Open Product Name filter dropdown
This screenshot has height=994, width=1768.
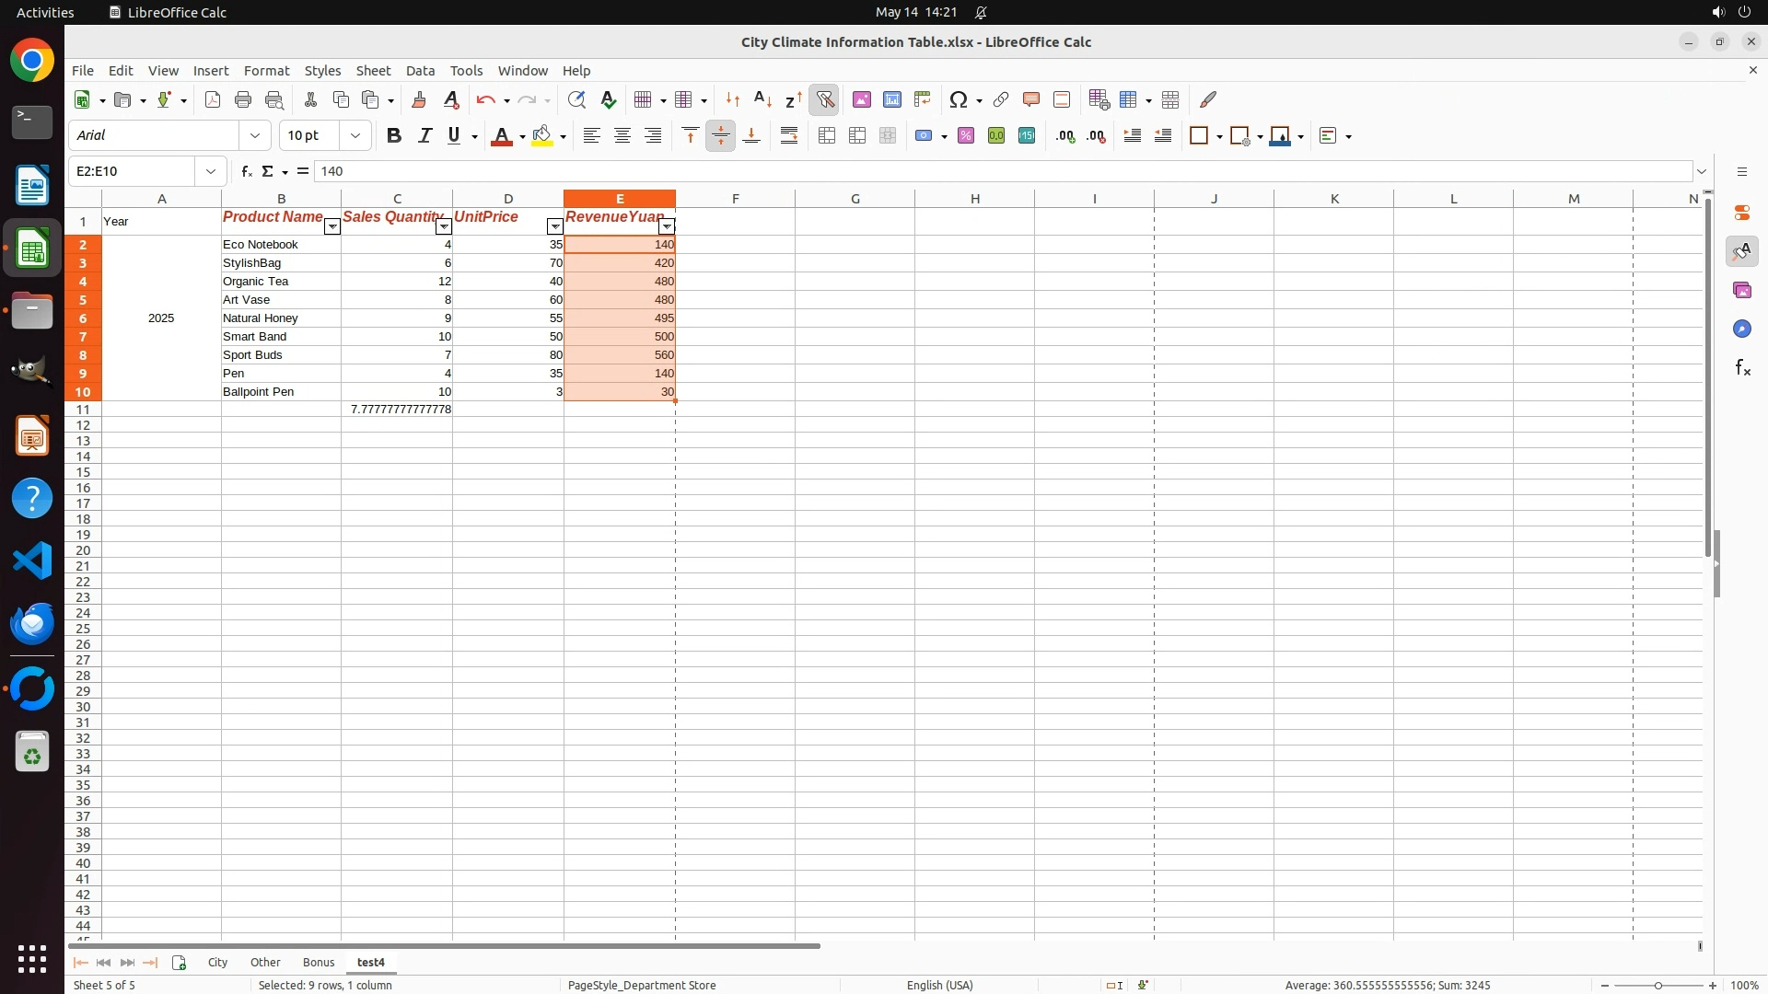[331, 227]
